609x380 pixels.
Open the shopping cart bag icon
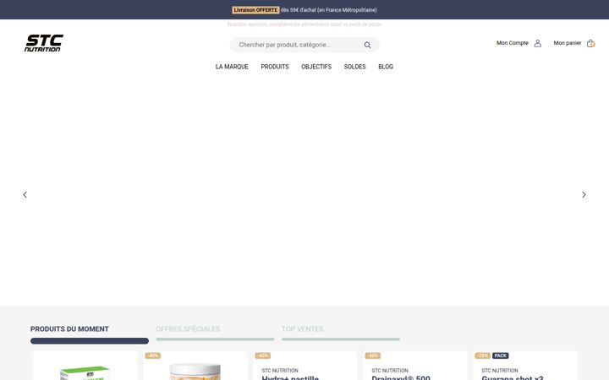tap(590, 43)
